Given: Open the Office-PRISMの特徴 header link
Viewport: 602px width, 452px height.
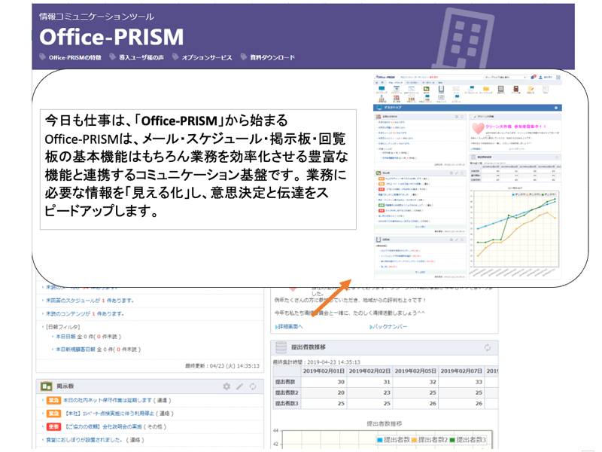Looking at the screenshot, I should (x=74, y=58).
